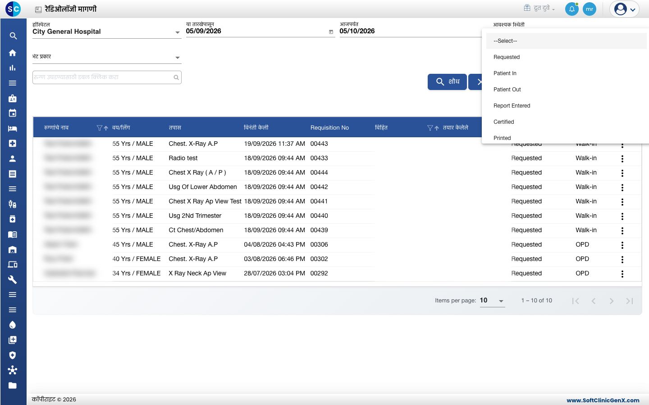649x405 pixels.
Task: Choose the '--Select--' option in status list
Action: pyautogui.click(x=566, y=41)
